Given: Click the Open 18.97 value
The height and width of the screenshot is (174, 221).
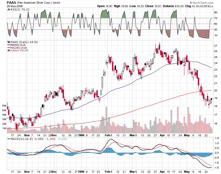Looking at the screenshot, I should click(x=105, y=6).
